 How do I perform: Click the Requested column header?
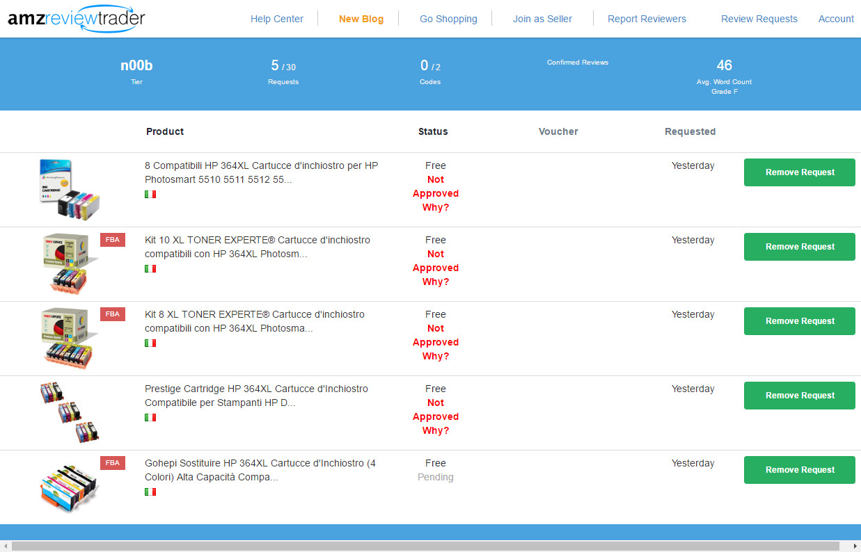[690, 131]
